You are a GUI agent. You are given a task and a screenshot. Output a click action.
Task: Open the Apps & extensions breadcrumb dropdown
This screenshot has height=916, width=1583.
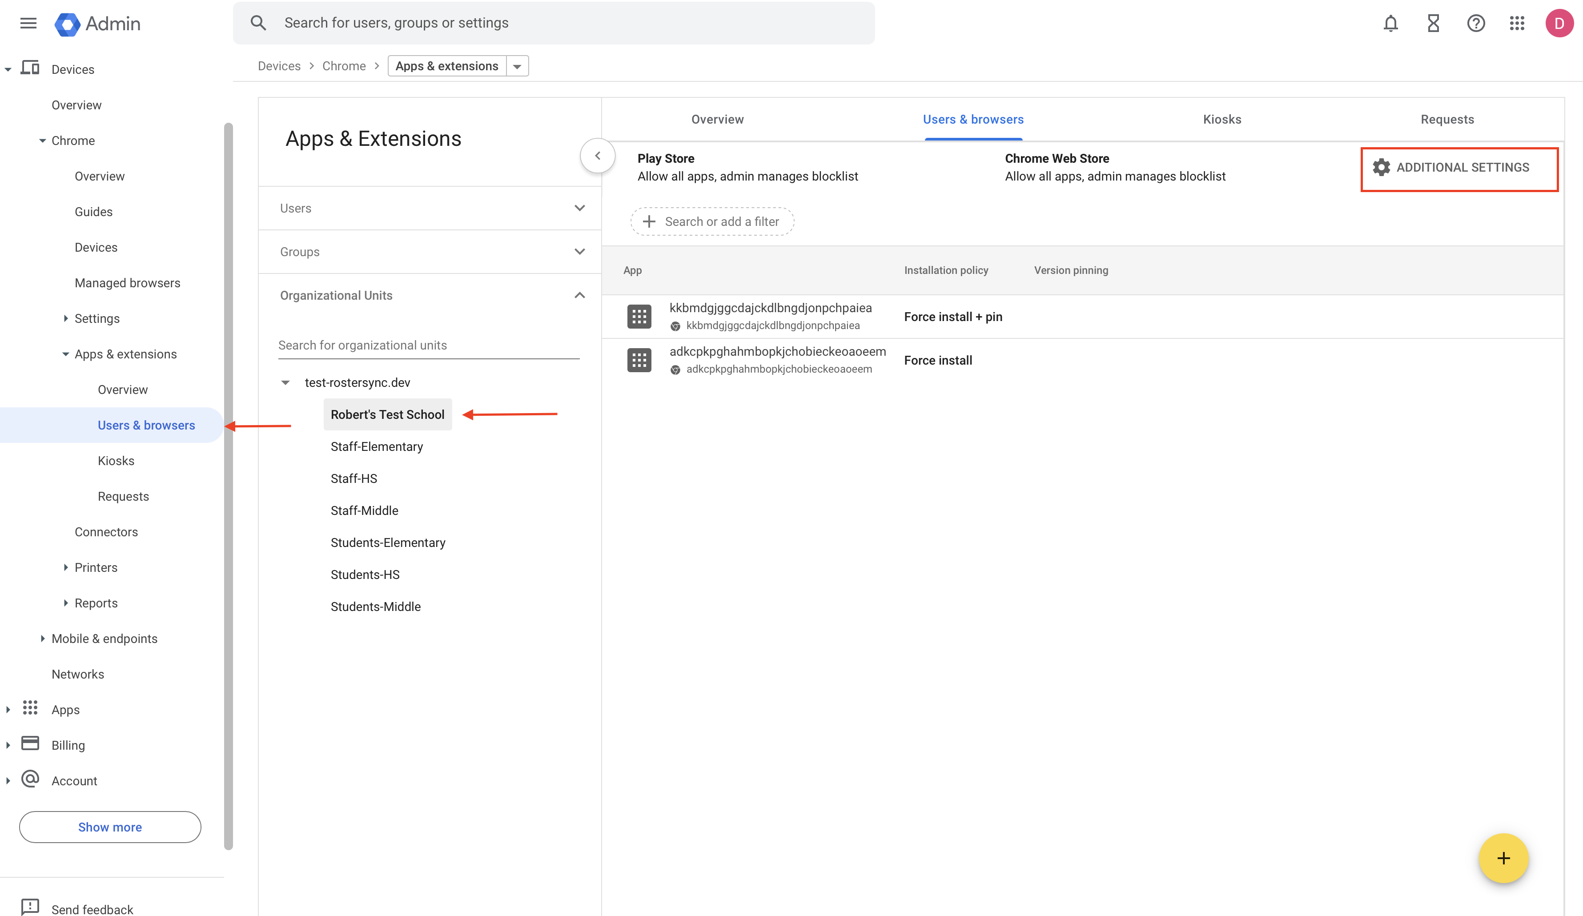[516, 65]
